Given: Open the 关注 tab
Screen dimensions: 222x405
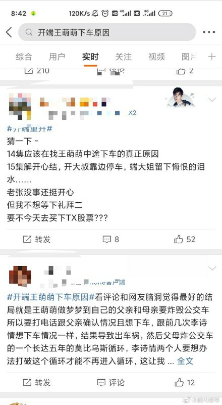Looking at the screenshot, I should pyautogui.click(x=123, y=57).
